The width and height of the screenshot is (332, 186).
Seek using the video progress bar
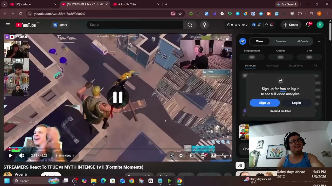click(118, 149)
